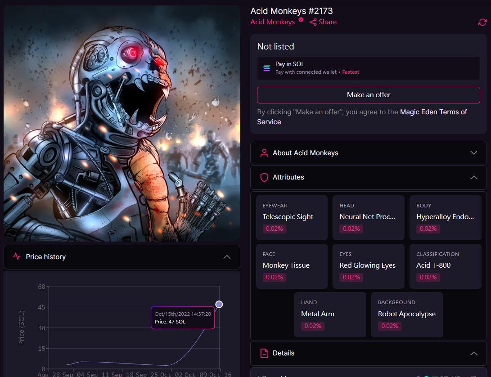Click the Metal Arm hand attribute card

[330, 314]
